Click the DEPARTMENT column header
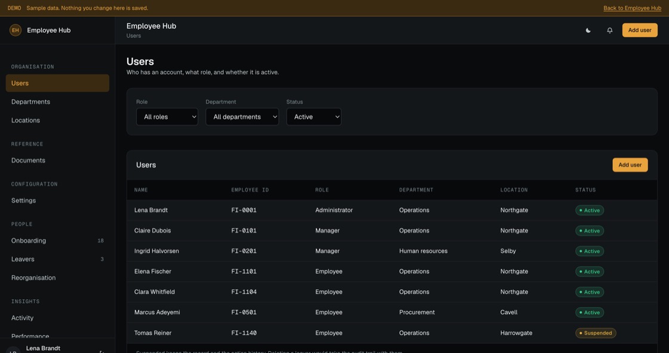 tap(416, 190)
